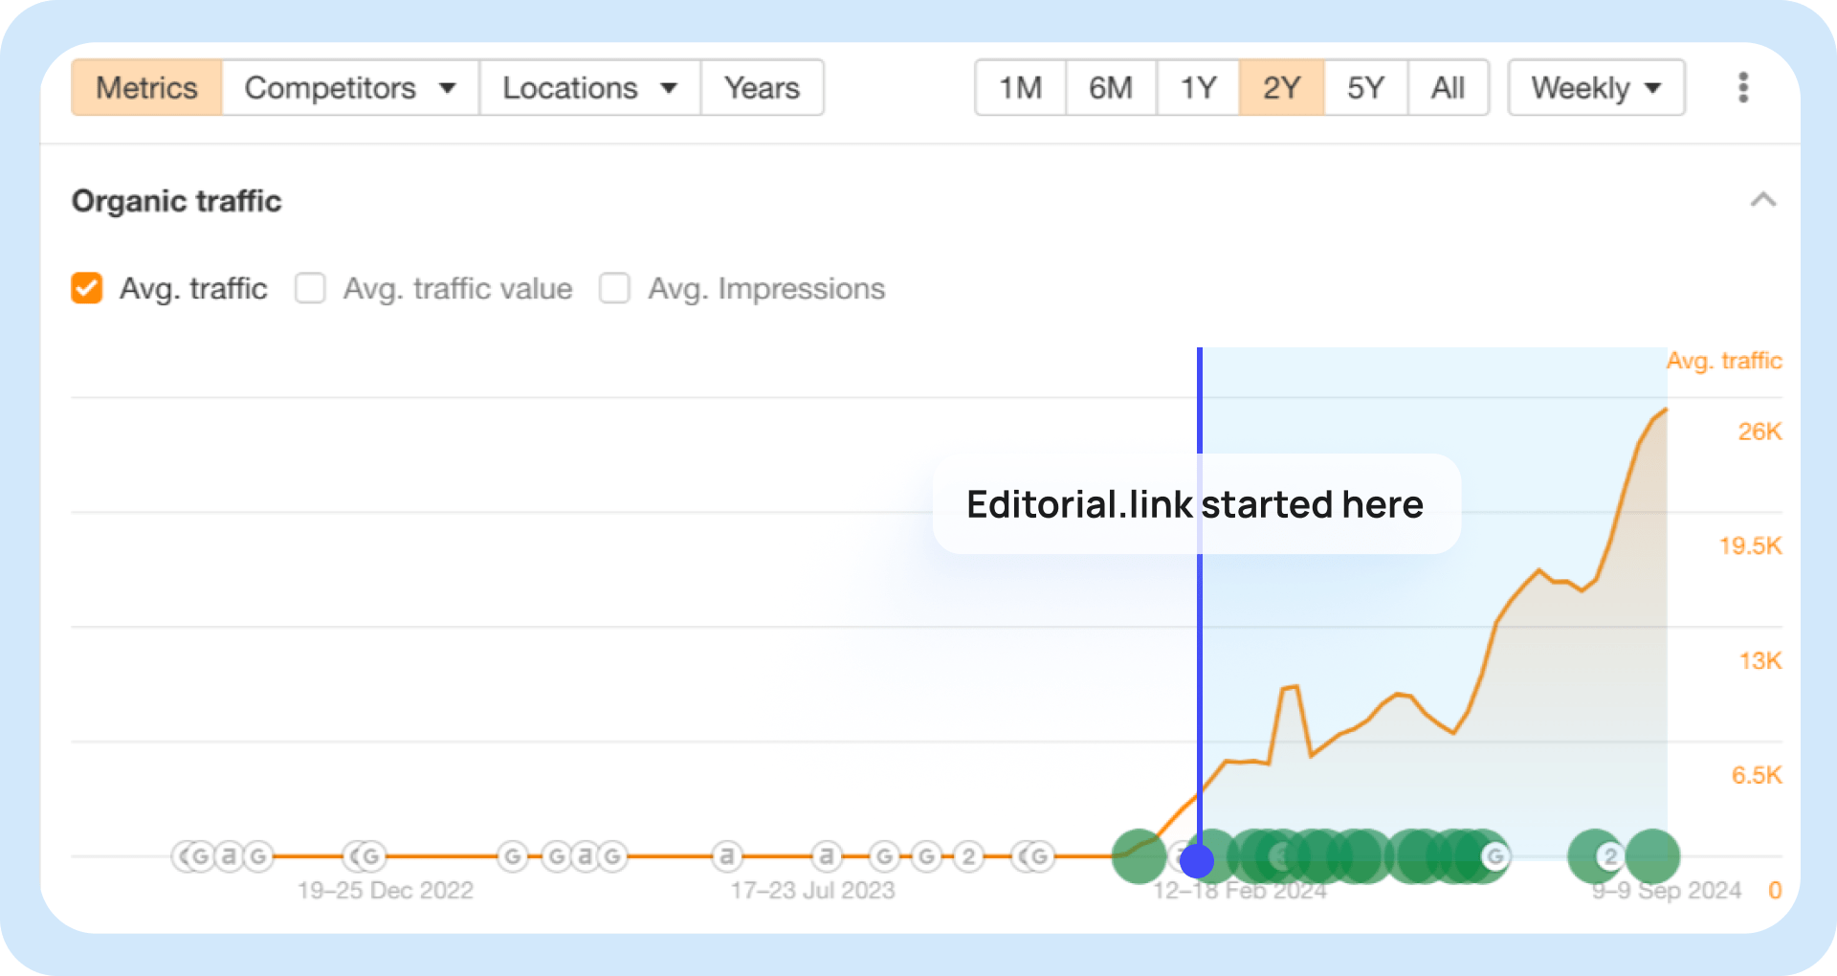Enable the Avg. Impressions checkbox
The height and width of the screenshot is (976, 1837).
click(614, 288)
